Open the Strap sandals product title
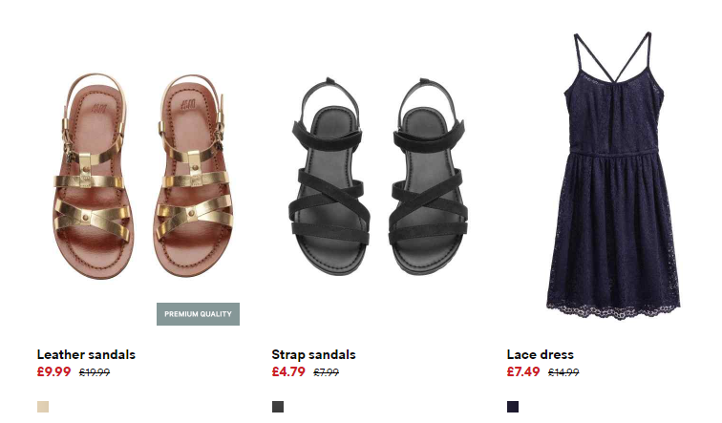722x423 pixels. tap(313, 354)
